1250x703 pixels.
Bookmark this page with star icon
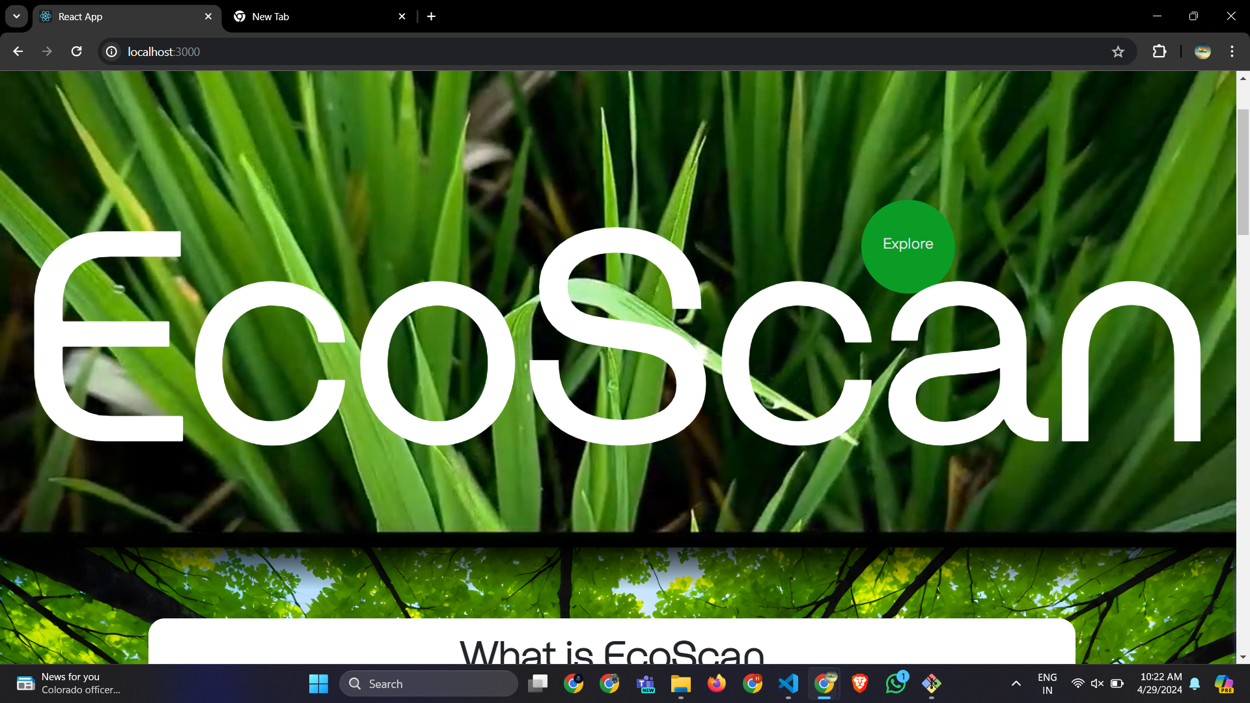point(1118,51)
